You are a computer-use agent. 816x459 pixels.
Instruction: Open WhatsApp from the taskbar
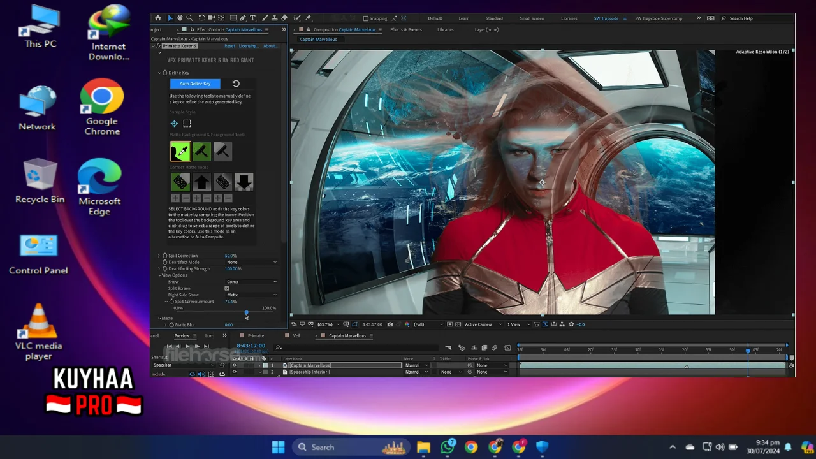point(448,447)
